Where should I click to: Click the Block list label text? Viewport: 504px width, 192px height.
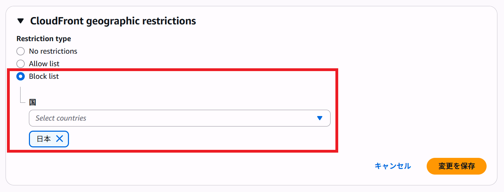click(x=44, y=76)
